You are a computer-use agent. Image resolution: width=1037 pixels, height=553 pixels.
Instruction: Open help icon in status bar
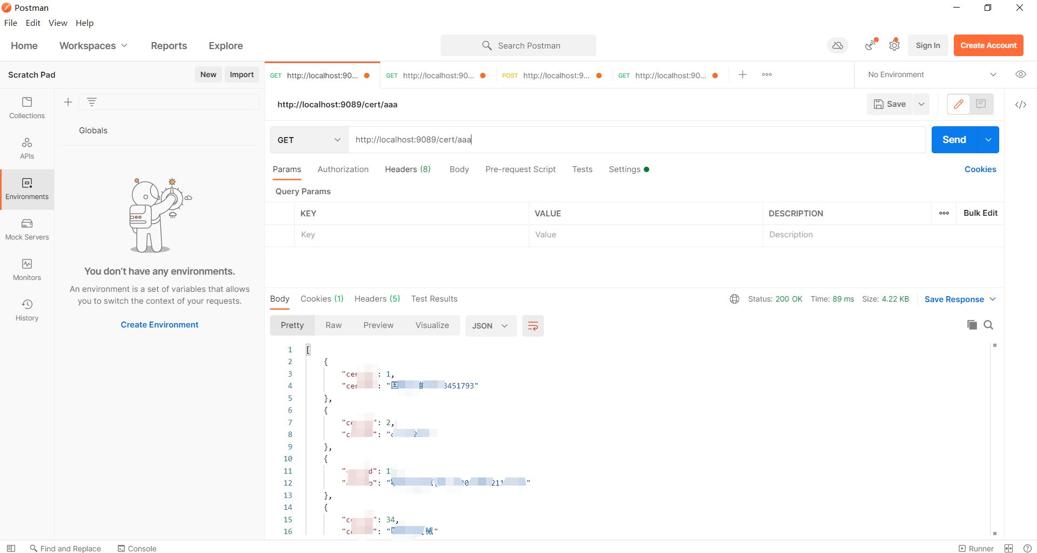[x=1027, y=548]
